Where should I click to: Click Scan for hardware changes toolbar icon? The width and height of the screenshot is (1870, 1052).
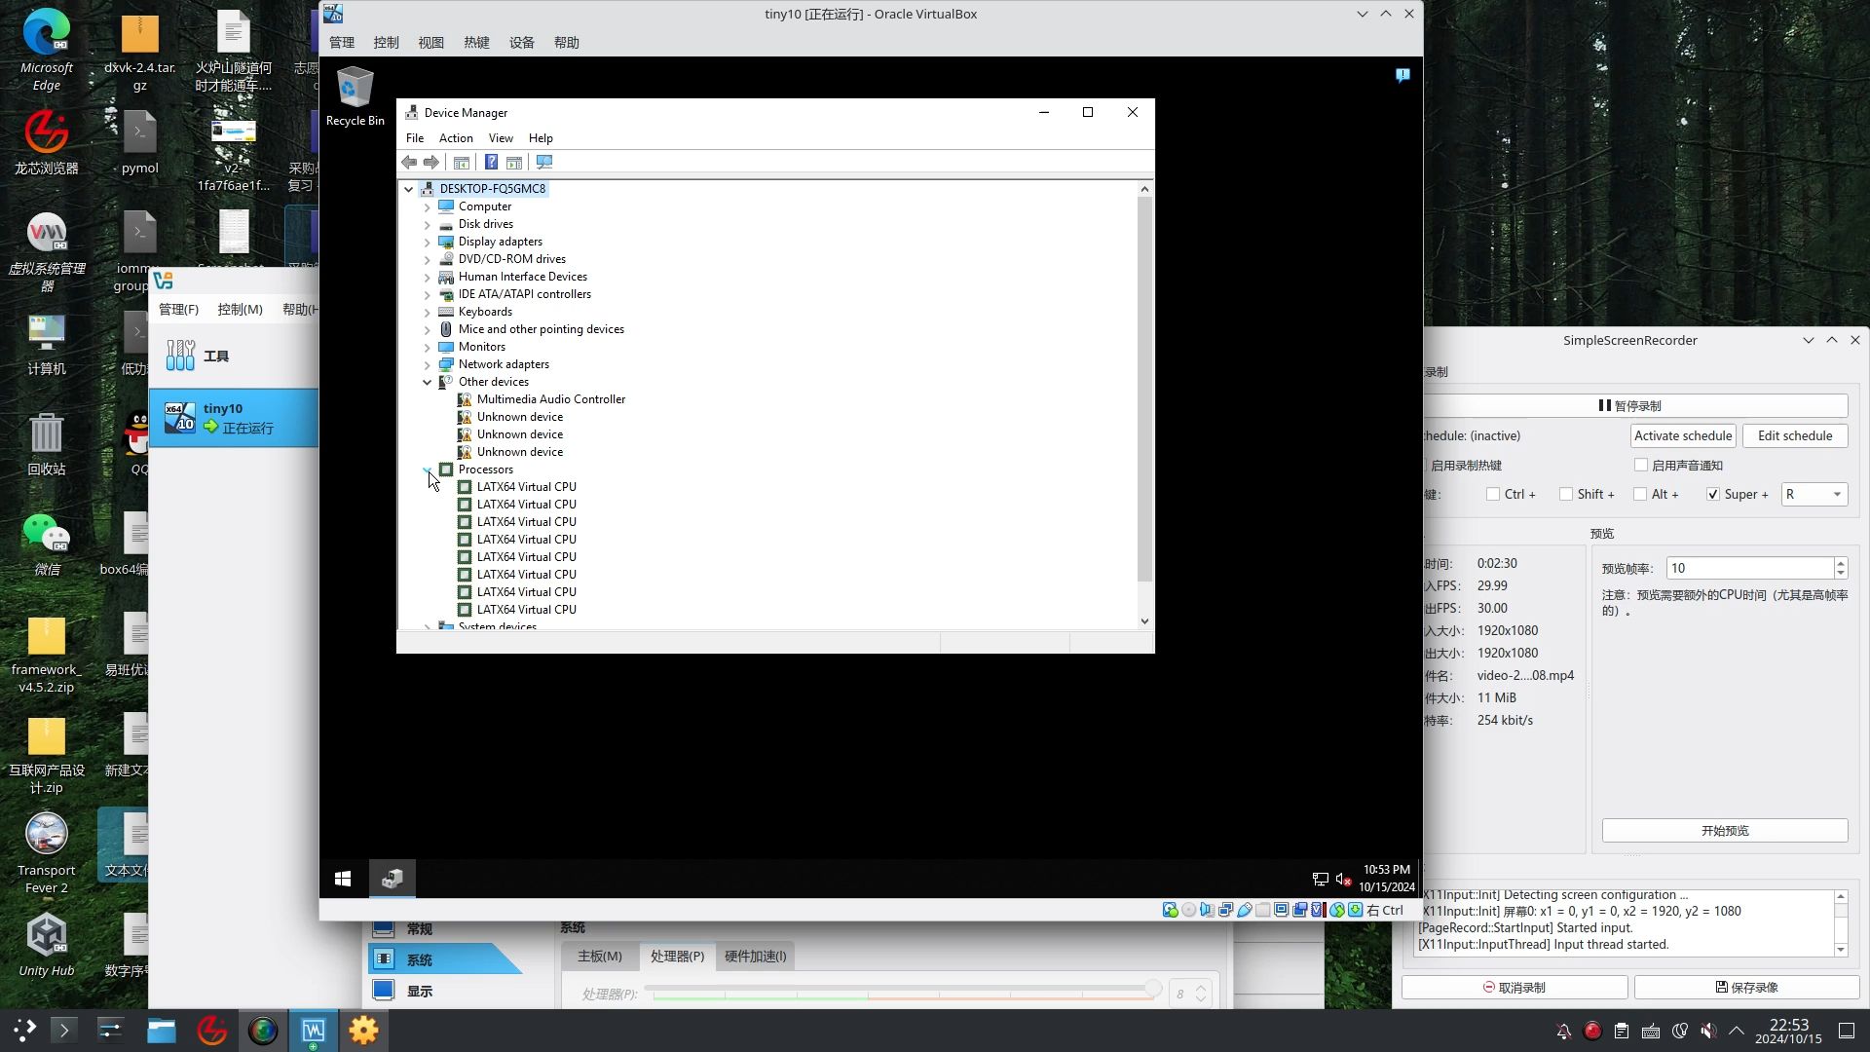[x=544, y=163]
